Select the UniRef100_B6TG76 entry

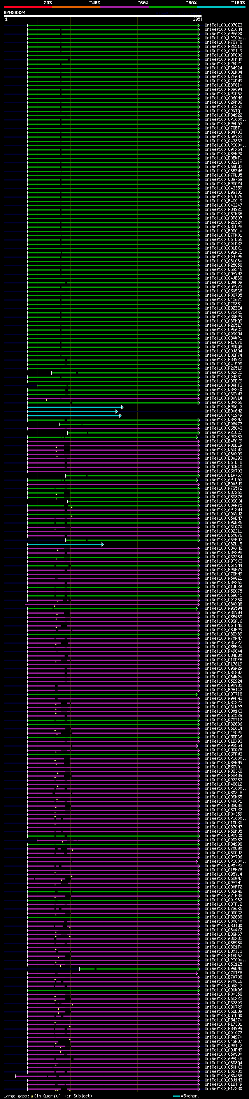[x=223, y=196]
